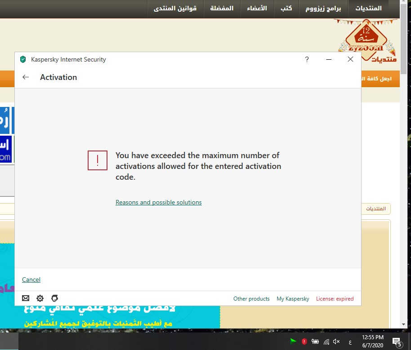Open كتب menu item in the forum
This screenshot has width=411, height=350.
286,9
